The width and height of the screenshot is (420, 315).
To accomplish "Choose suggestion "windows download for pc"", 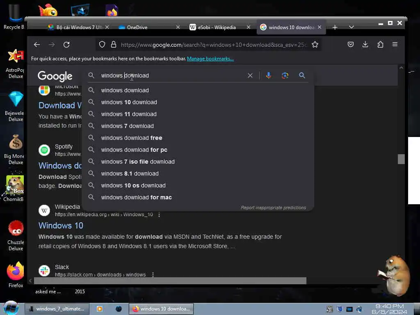I will click(x=198, y=150).
